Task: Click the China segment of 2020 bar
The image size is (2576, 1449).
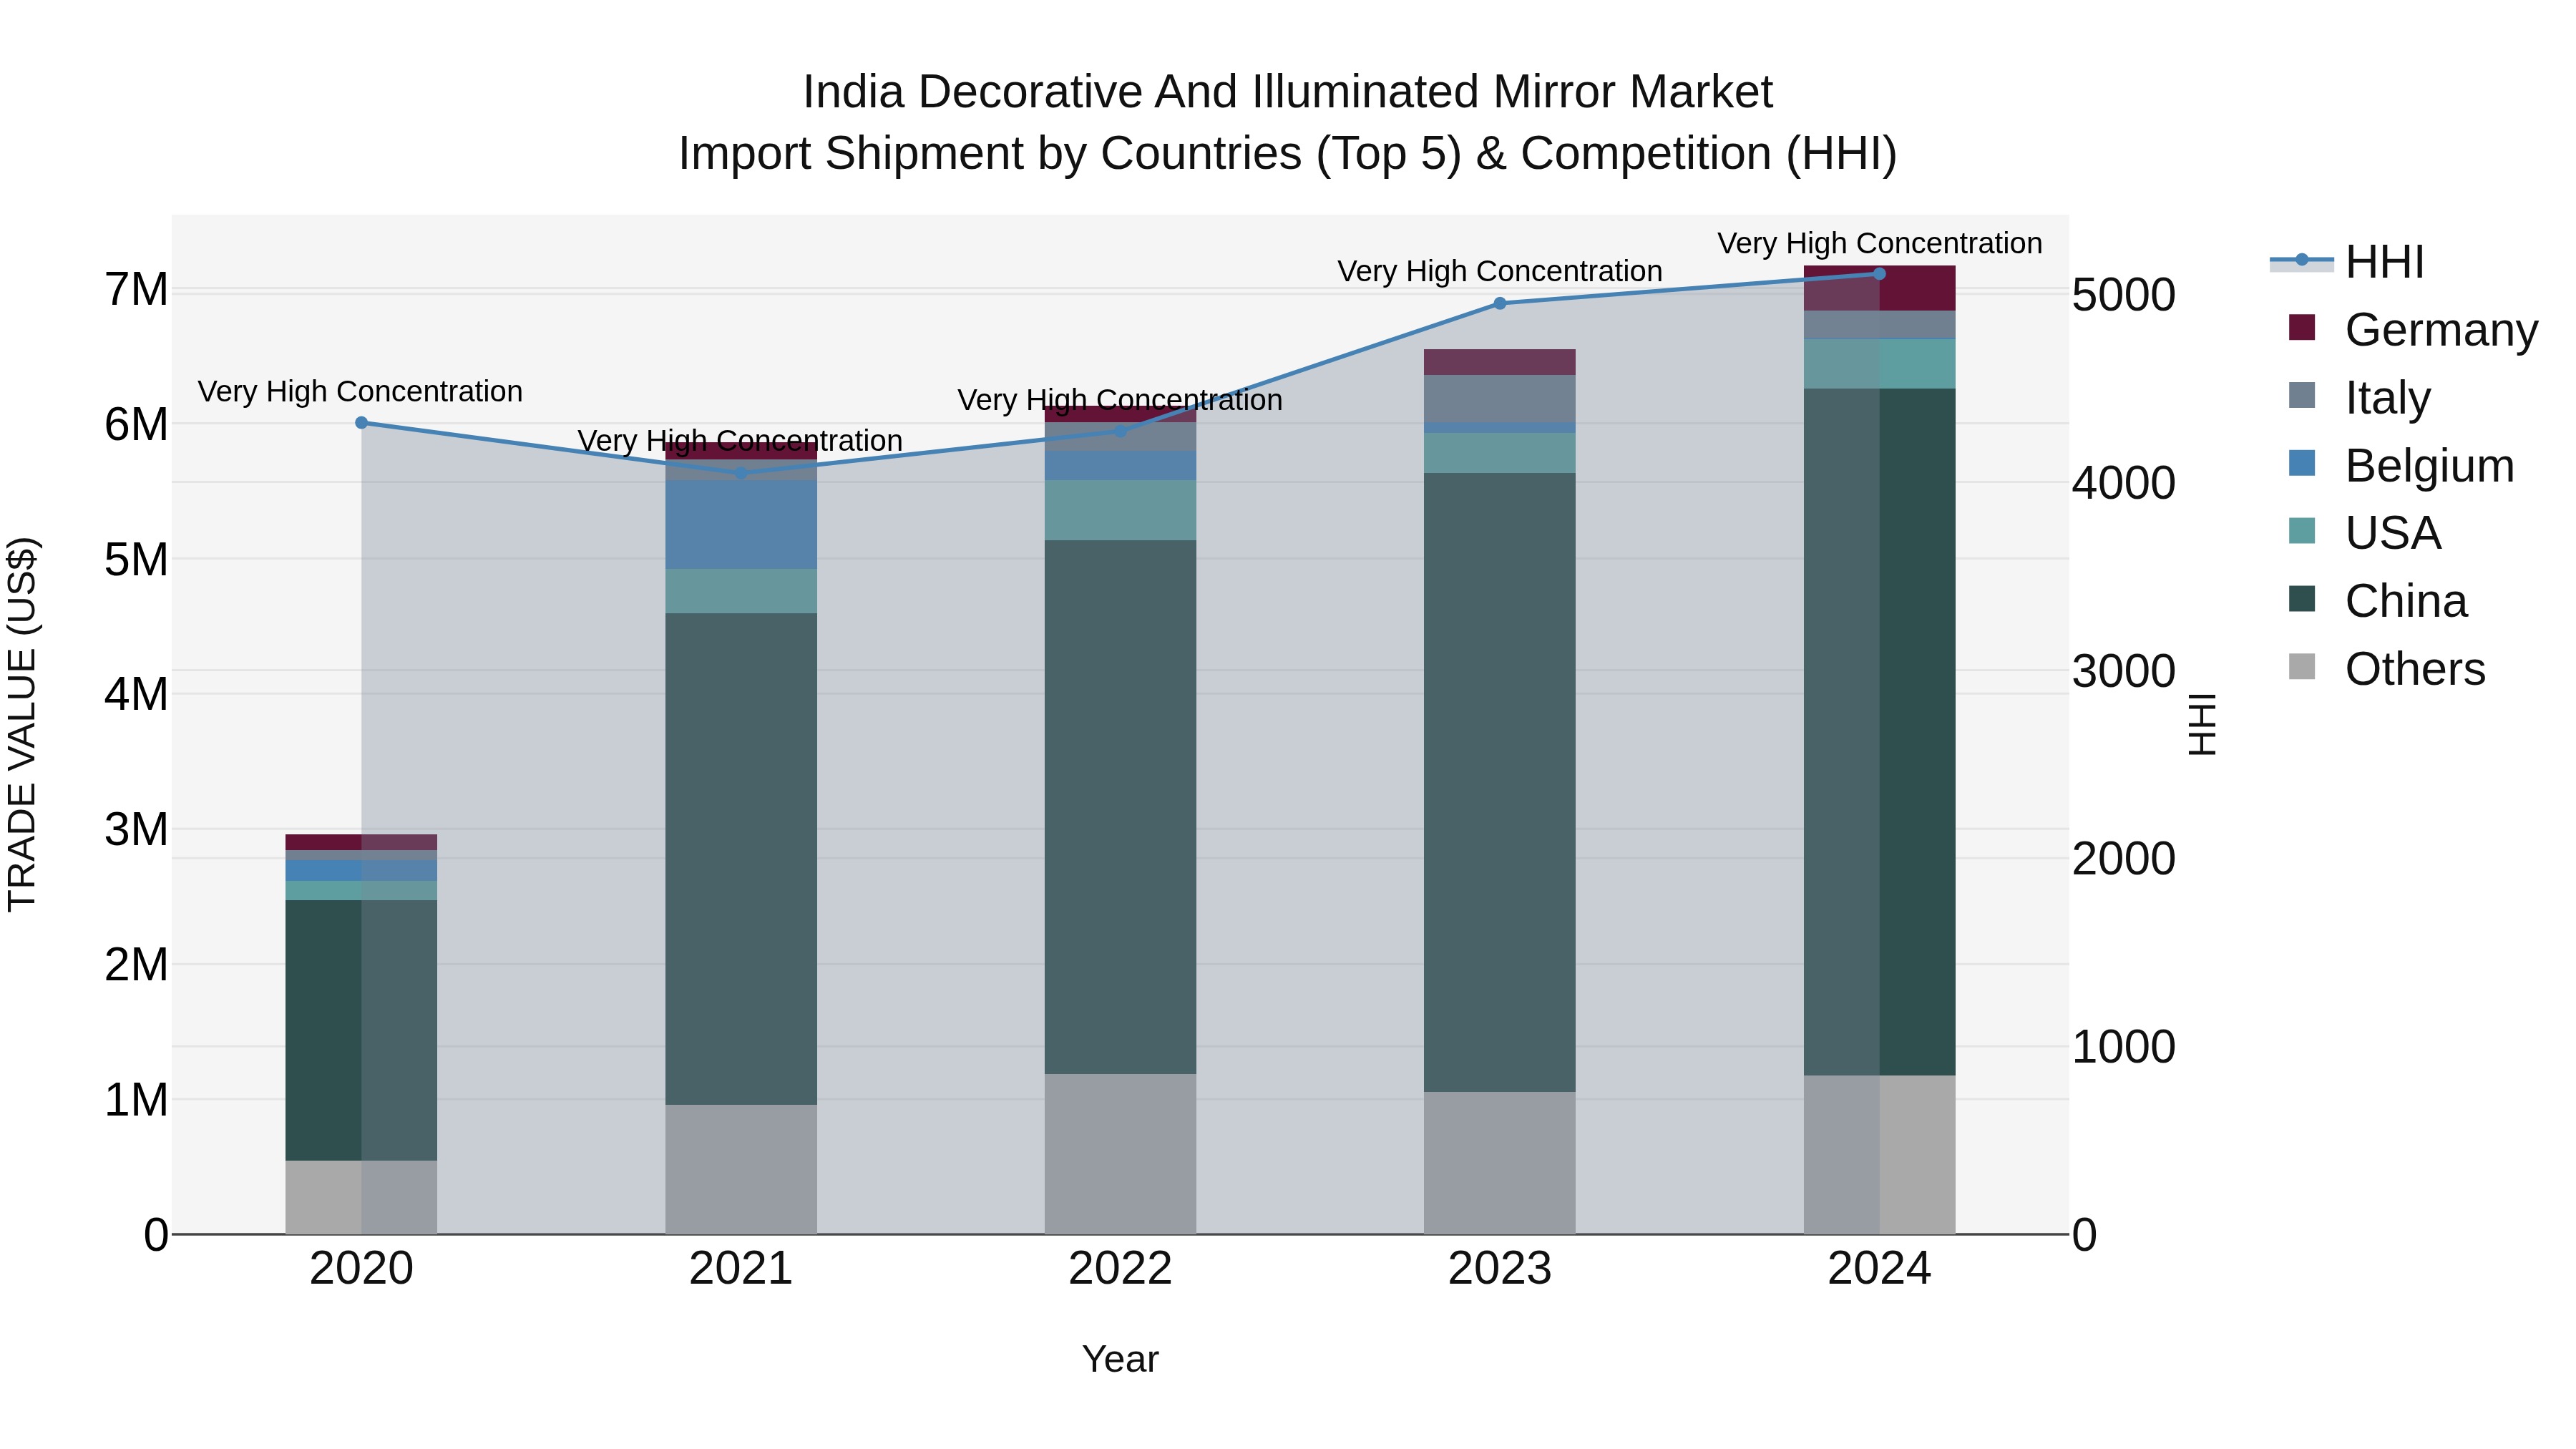Action: 362,1030
